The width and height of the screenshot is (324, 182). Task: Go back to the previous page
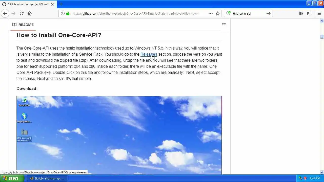(5, 13)
